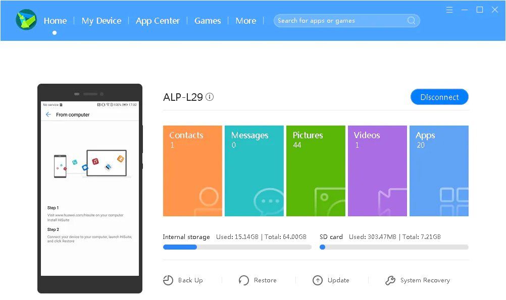Click the Update upward arrow icon
This screenshot has height=300, width=506.
point(318,280)
